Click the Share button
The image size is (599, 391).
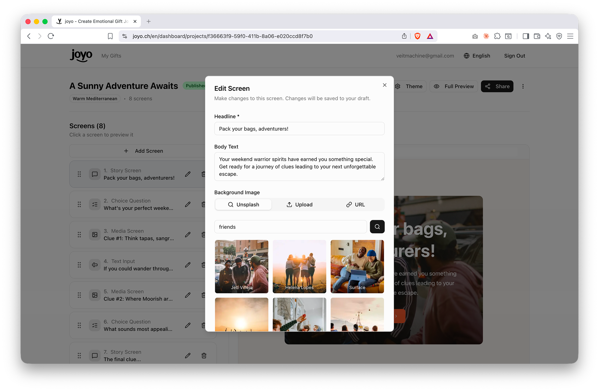coord(497,86)
